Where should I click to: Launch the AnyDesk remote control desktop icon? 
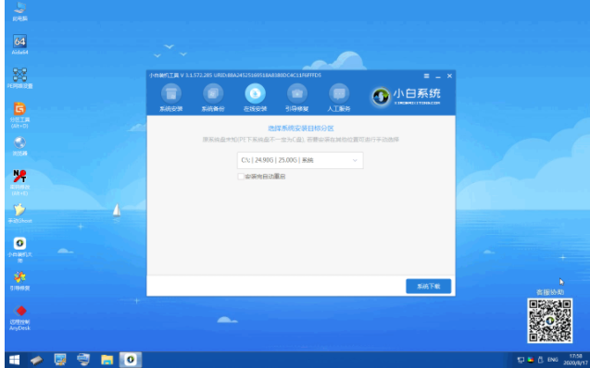pos(19,318)
